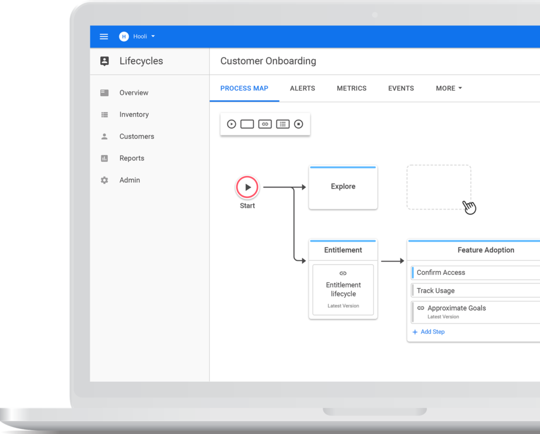The height and width of the screenshot is (434, 540).
Task: Open the Confirm Access step
Action: tap(476, 272)
